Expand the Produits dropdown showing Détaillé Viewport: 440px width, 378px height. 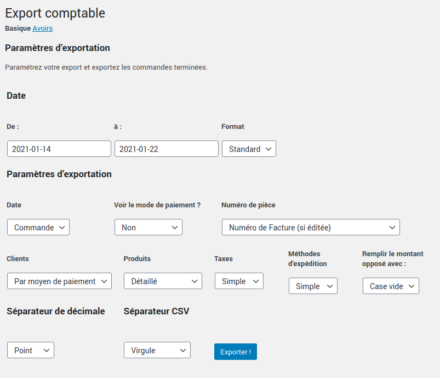coord(163,281)
